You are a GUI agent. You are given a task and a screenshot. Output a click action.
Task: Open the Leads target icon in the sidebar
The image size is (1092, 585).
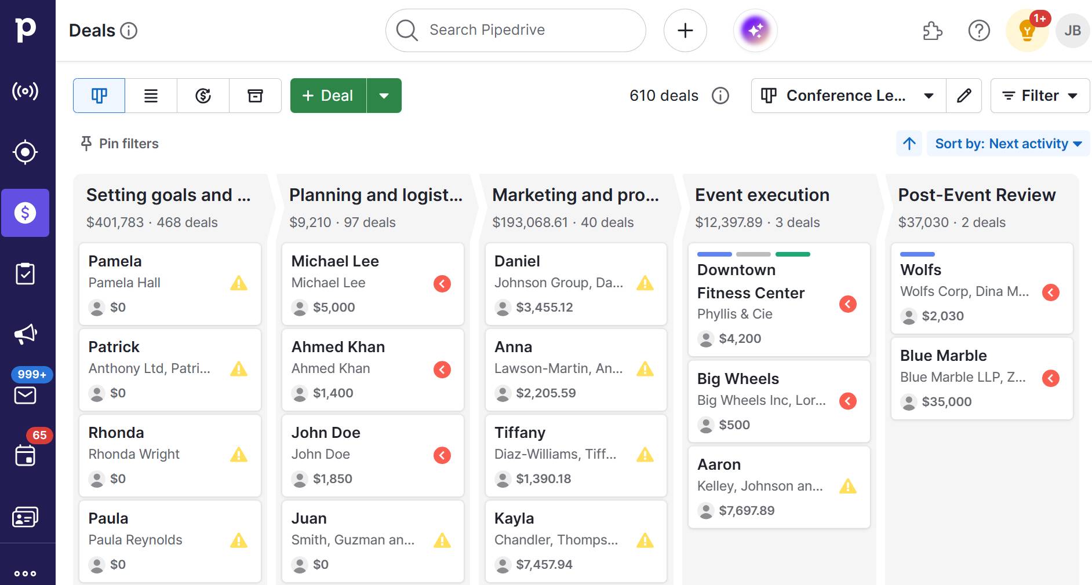click(26, 152)
